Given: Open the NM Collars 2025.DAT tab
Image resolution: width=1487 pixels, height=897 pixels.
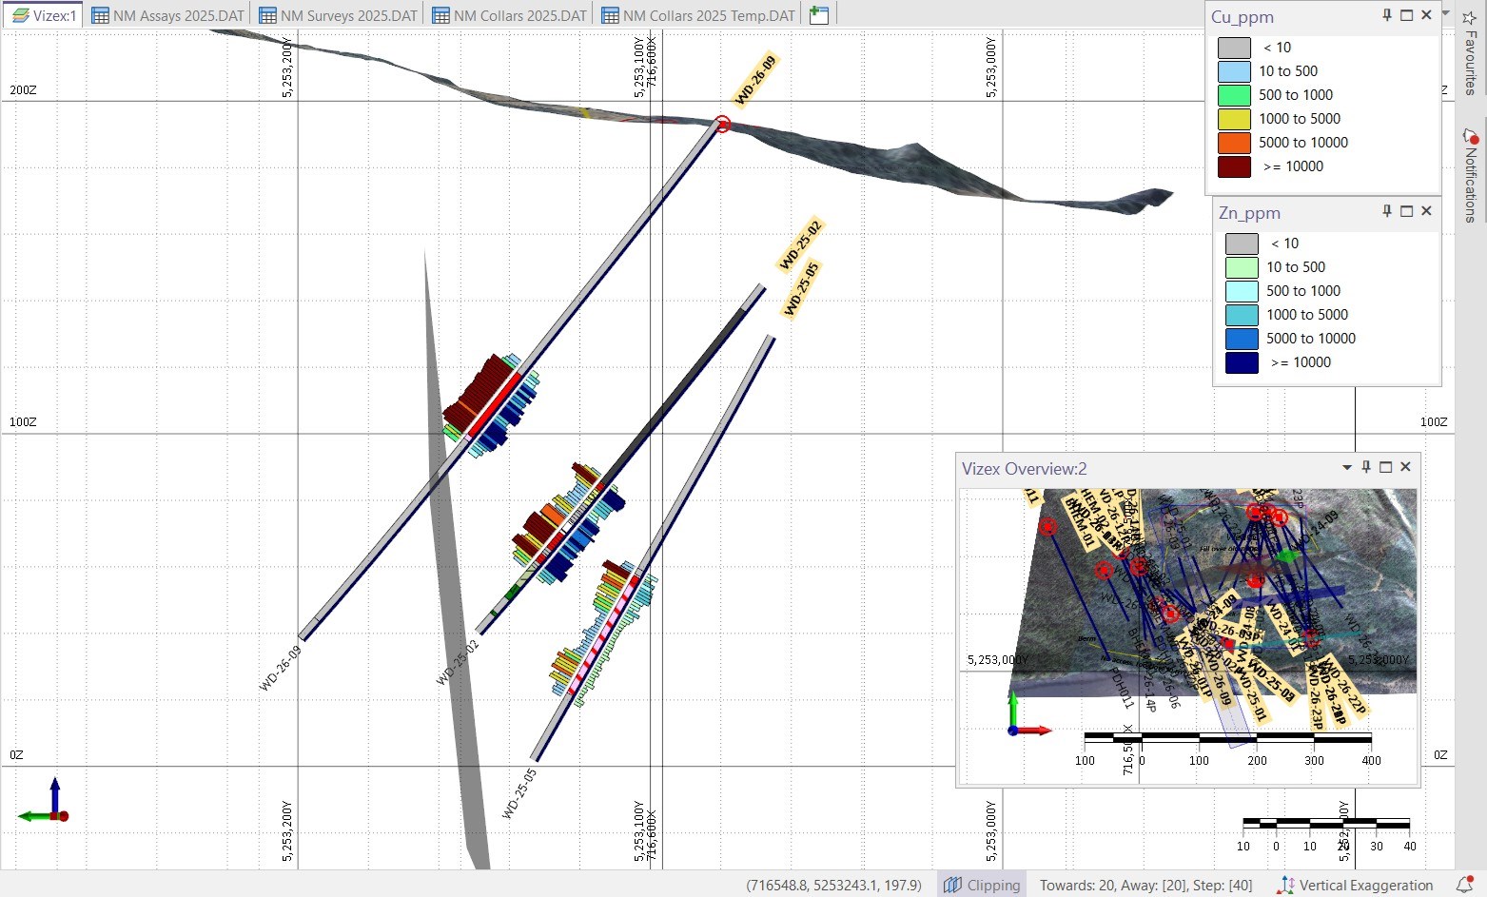Looking at the screenshot, I should 509,15.
